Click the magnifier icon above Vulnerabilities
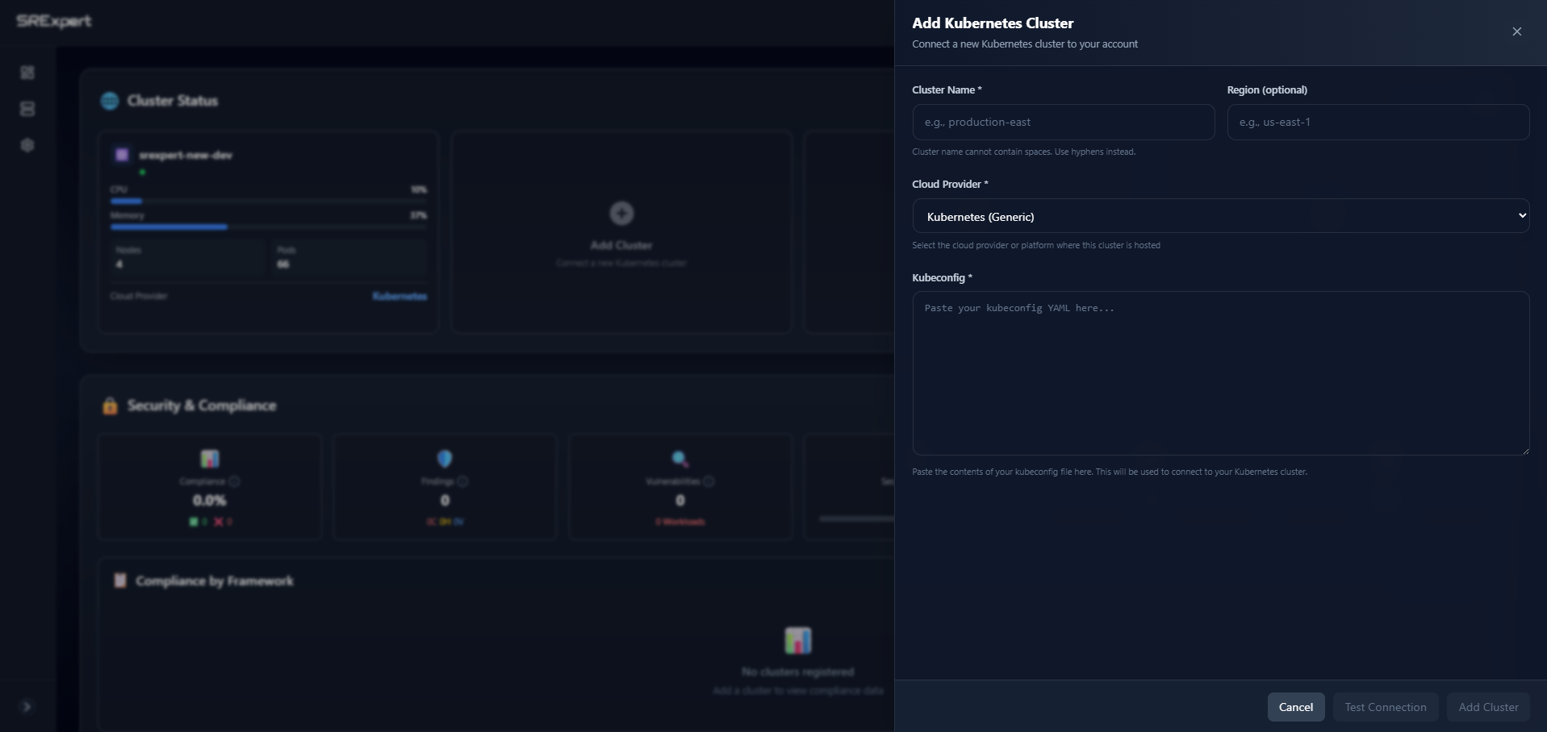The image size is (1547, 732). point(679,458)
